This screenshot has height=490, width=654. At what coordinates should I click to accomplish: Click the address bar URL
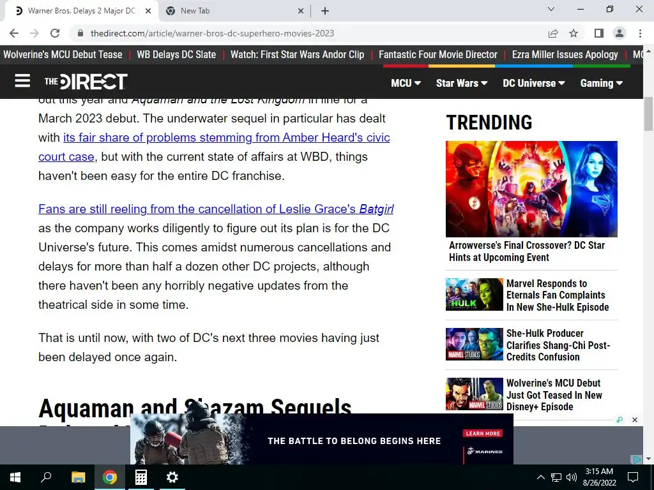click(212, 33)
